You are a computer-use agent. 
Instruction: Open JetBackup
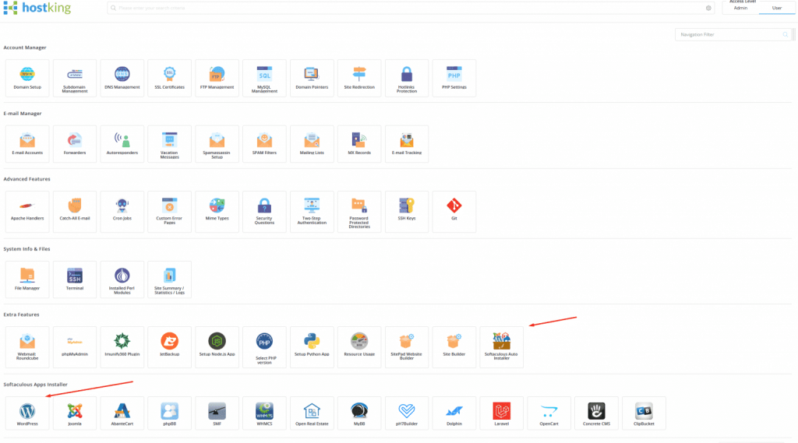[x=169, y=345]
